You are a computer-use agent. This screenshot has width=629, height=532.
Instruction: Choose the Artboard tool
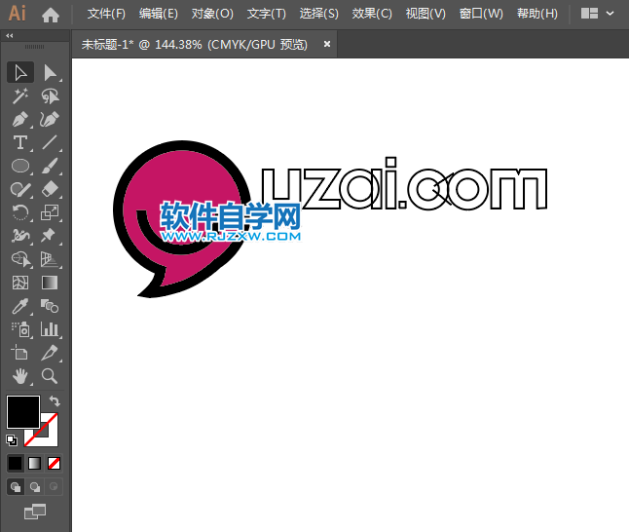20,353
